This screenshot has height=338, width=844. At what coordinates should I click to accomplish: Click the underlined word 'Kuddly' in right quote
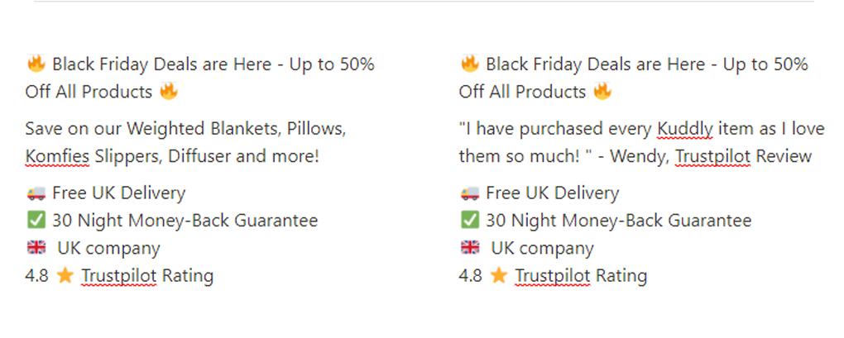point(685,129)
